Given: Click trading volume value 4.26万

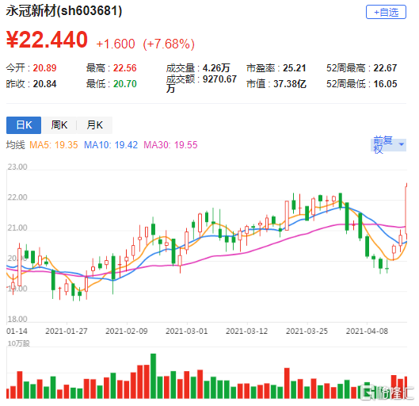Looking at the screenshot, I should click(216, 68).
